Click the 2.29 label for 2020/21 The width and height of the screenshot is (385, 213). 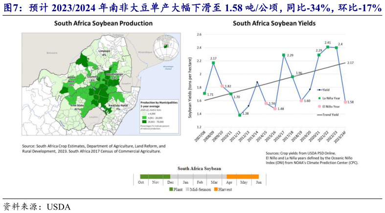(318, 50)
